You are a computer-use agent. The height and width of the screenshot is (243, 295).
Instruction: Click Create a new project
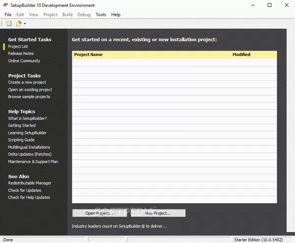pyautogui.click(x=27, y=82)
